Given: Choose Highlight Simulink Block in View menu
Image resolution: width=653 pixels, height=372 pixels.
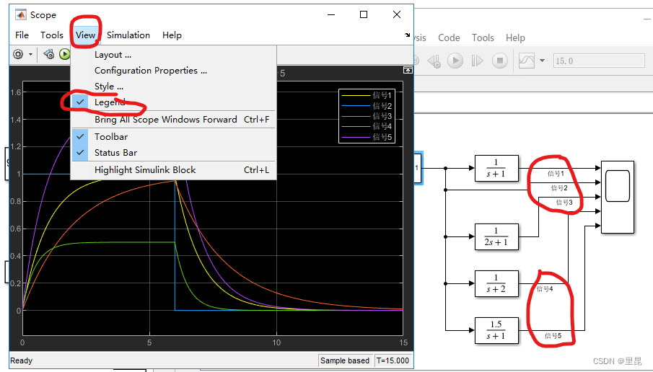Looking at the screenshot, I should 173,169.
